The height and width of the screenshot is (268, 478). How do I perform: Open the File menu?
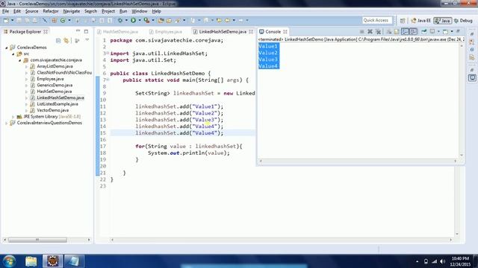tap(5, 11)
